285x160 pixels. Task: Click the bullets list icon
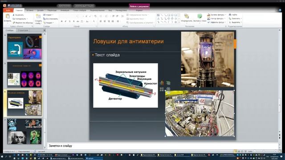pos(101,16)
